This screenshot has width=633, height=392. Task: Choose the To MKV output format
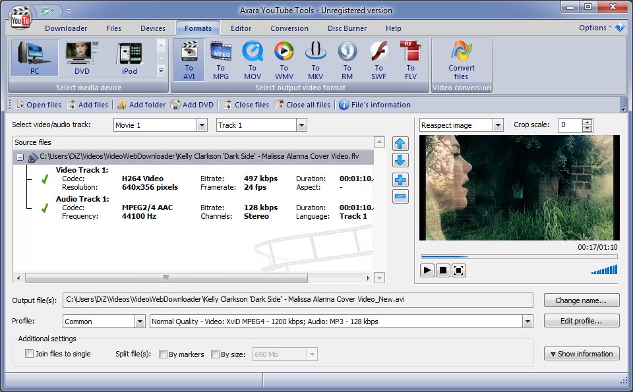point(315,61)
